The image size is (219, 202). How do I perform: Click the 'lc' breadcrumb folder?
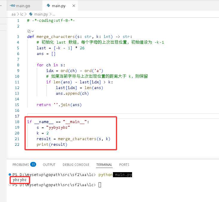coord(22,14)
